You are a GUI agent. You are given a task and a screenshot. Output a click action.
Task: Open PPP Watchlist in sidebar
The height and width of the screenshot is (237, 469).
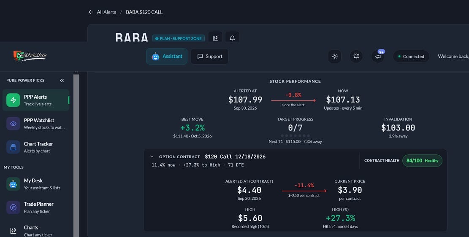click(36, 124)
